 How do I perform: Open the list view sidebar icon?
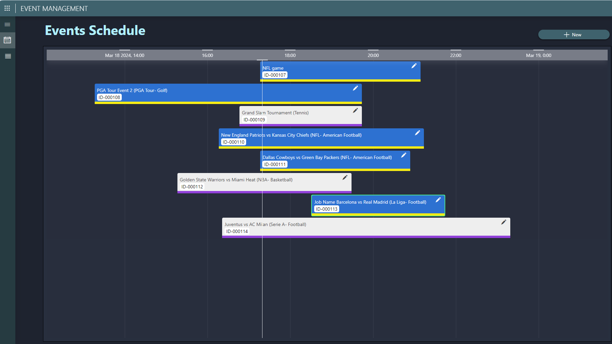coord(8,56)
